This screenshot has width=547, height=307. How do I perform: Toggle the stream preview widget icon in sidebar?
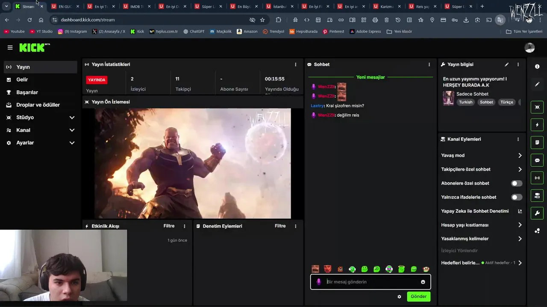pos(537,107)
